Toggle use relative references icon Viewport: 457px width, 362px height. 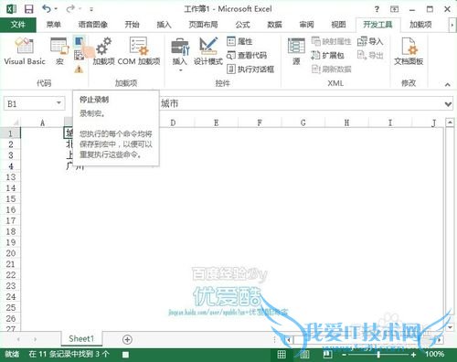click(x=79, y=55)
